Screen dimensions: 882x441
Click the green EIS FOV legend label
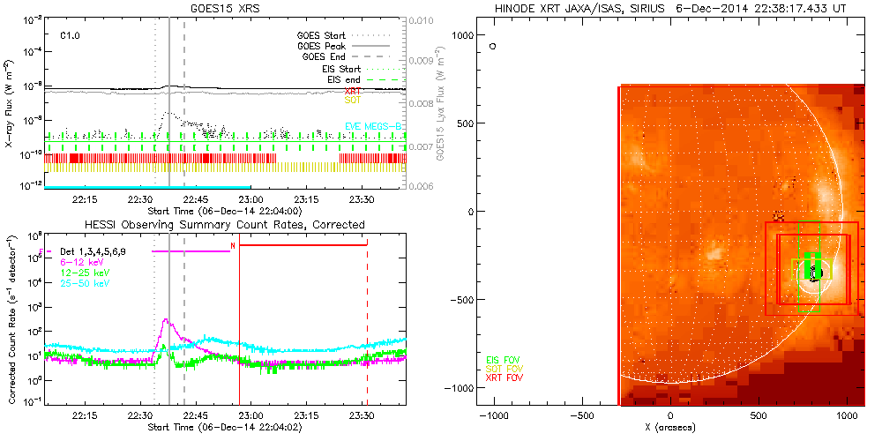(x=502, y=360)
